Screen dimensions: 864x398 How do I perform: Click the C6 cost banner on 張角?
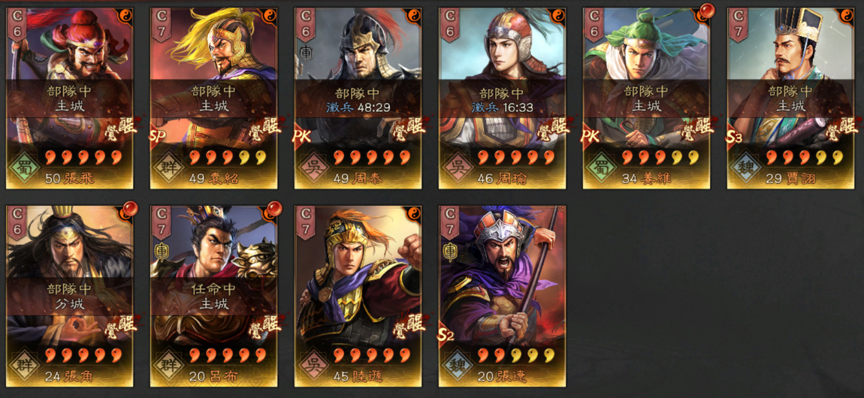coord(17,223)
